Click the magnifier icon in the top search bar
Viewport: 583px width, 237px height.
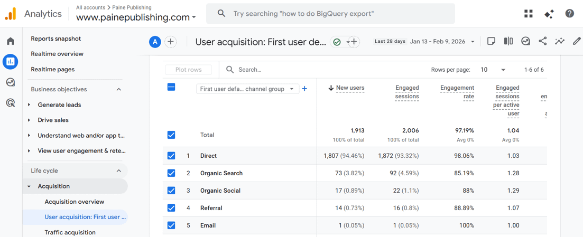[x=221, y=14]
